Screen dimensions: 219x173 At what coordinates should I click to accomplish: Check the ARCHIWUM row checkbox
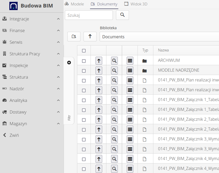tap(84, 61)
